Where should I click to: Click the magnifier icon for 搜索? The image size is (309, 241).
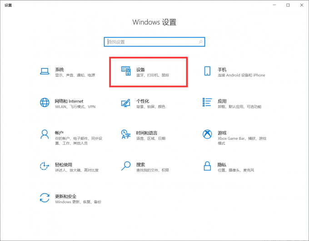coord(126,166)
